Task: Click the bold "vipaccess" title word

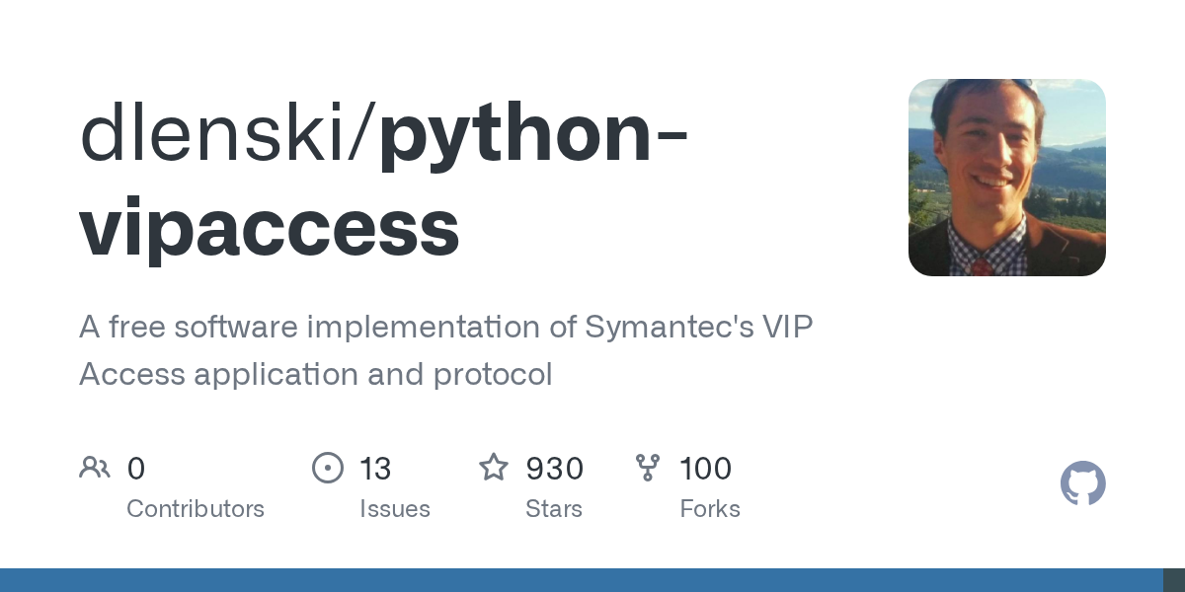Action: coord(269,229)
